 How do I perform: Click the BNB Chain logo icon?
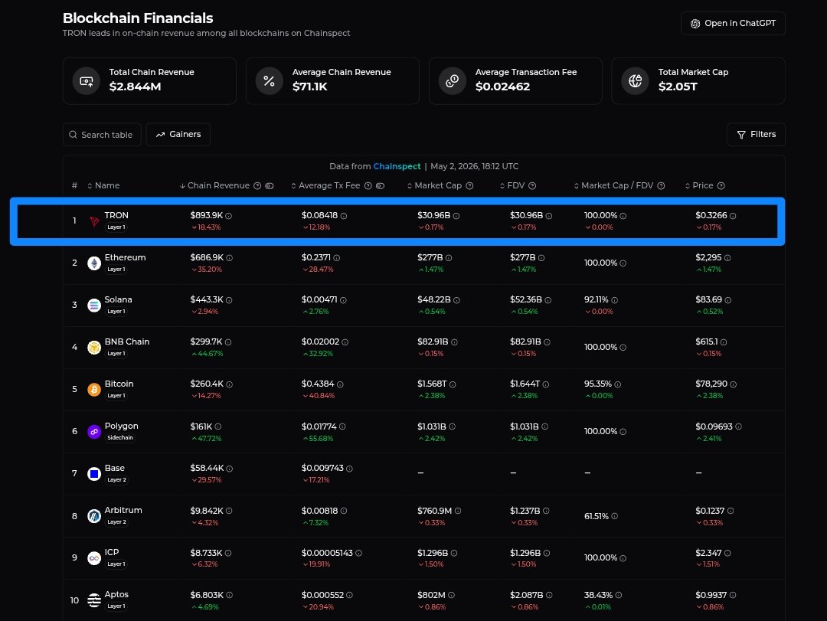tap(94, 347)
